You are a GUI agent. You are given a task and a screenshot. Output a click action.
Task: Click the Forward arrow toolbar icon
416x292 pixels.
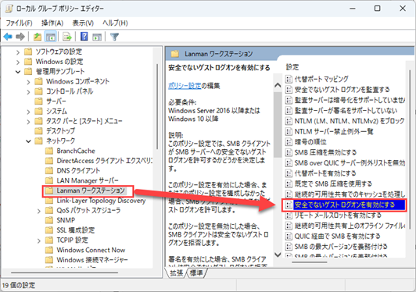(x=20, y=37)
